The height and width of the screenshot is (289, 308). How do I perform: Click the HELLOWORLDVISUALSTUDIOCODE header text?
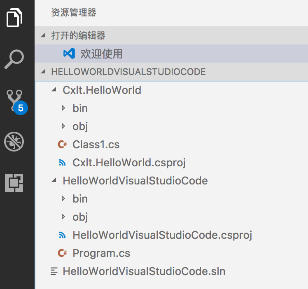(128, 72)
